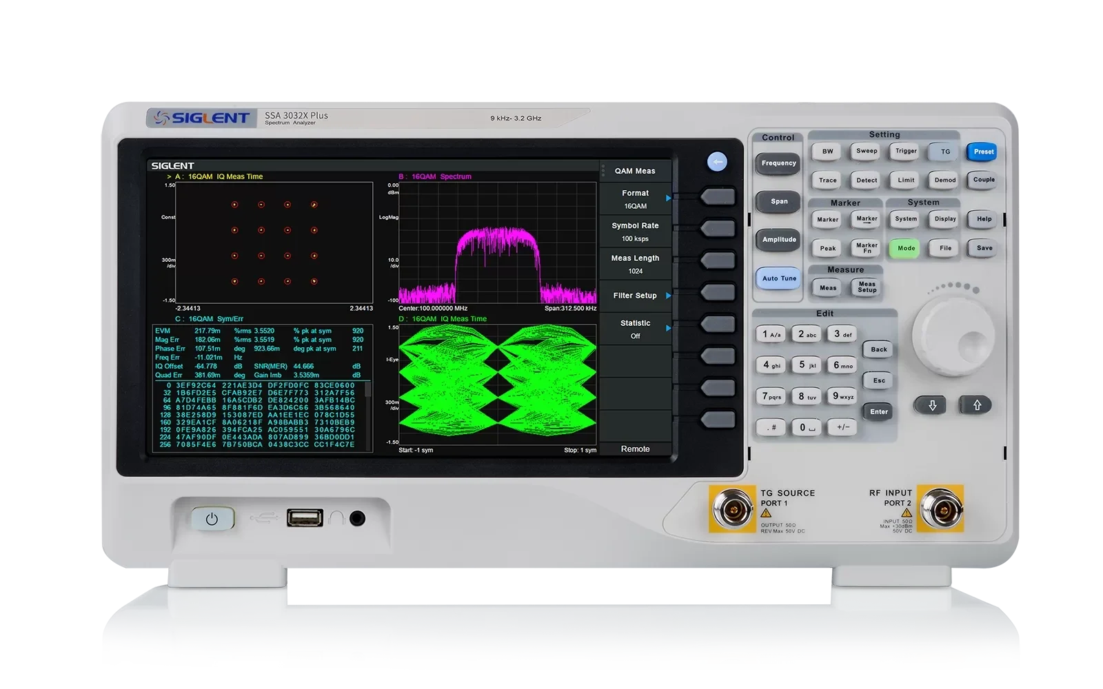
Task: Click the Amplitude button
Action: [778, 240]
